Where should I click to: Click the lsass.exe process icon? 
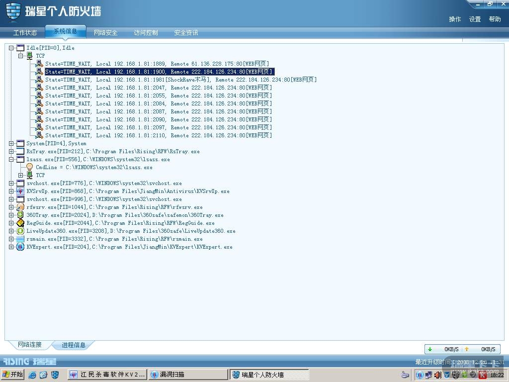tap(20, 159)
